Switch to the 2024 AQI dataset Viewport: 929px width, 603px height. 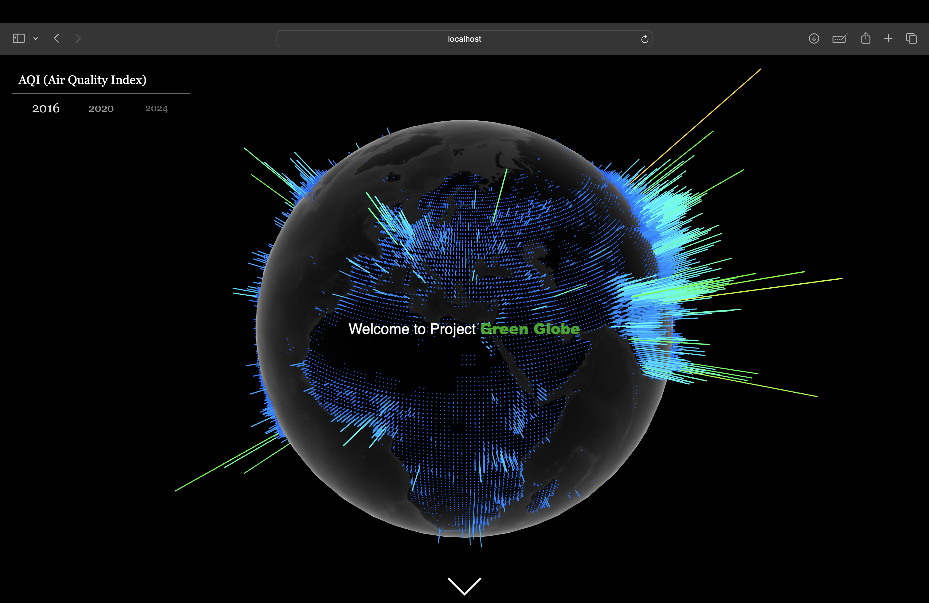click(x=156, y=108)
